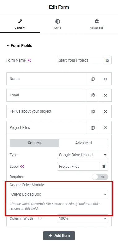Duplicate the Project Files field
This screenshot has height=241, width=118.
click(93, 128)
